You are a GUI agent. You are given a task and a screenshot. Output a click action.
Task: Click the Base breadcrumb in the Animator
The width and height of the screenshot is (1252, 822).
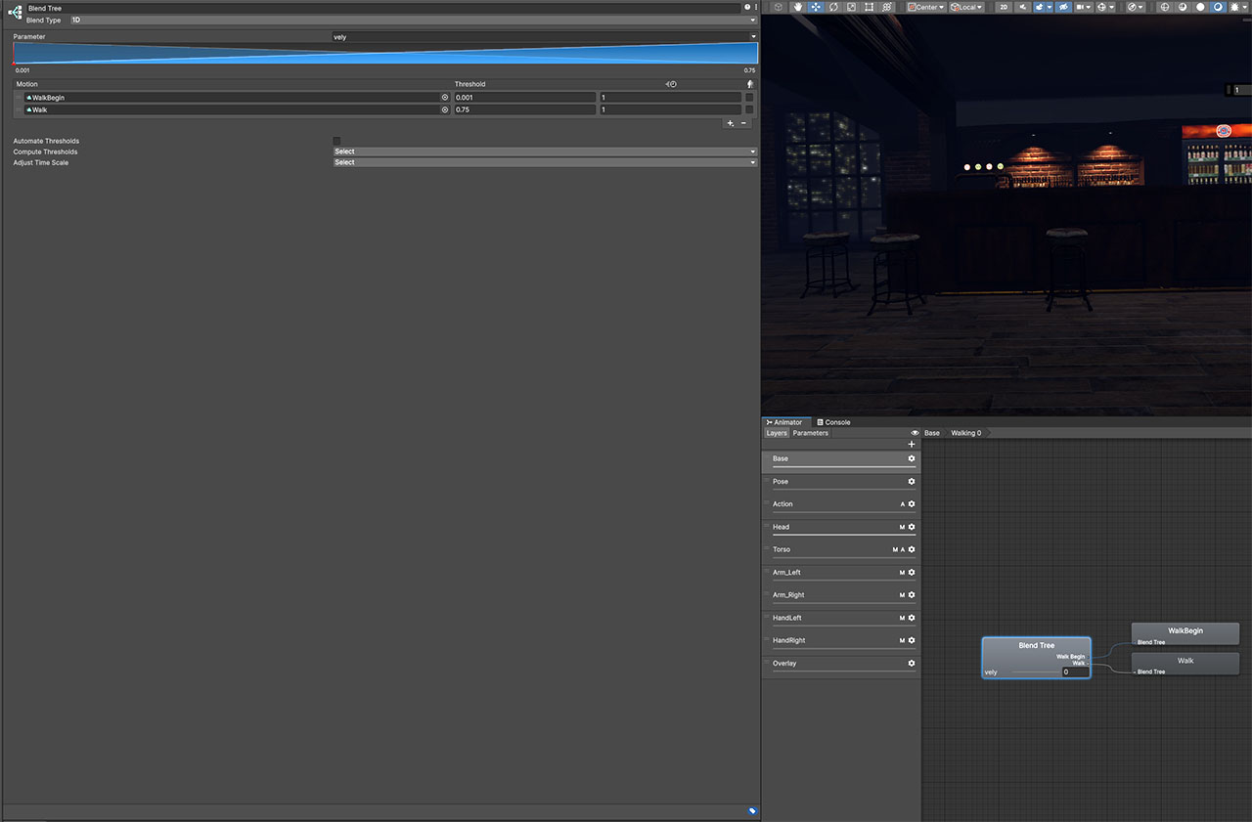point(932,432)
